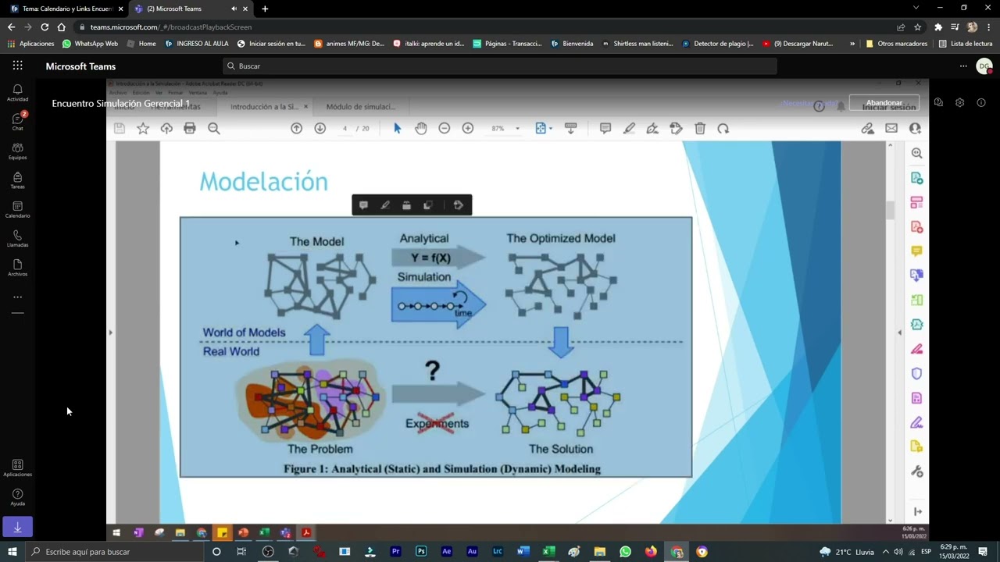Image resolution: width=1000 pixels, height=562 pixels.
Task: Switch to Introducción a la Si... PDF tab
Action: (x=264, y=107)
